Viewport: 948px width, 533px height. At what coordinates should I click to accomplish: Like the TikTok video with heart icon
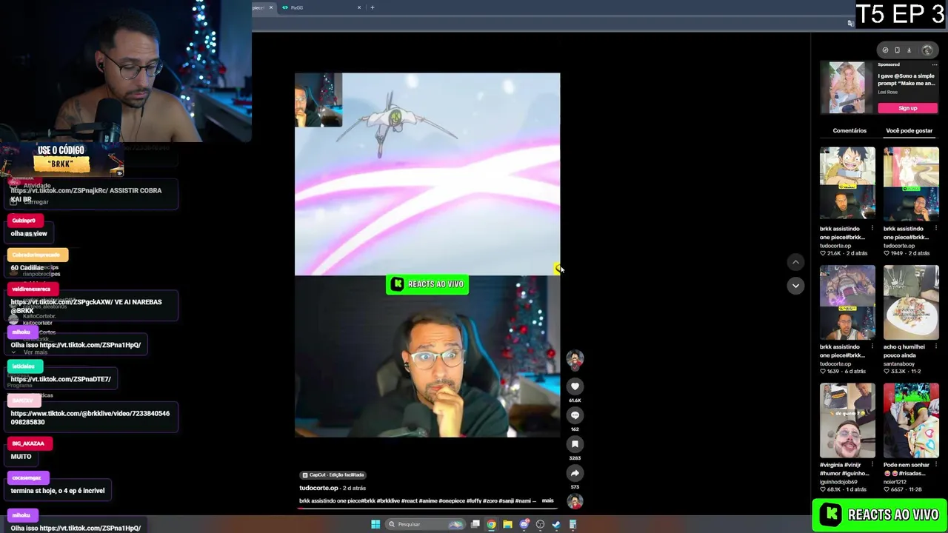575,386
